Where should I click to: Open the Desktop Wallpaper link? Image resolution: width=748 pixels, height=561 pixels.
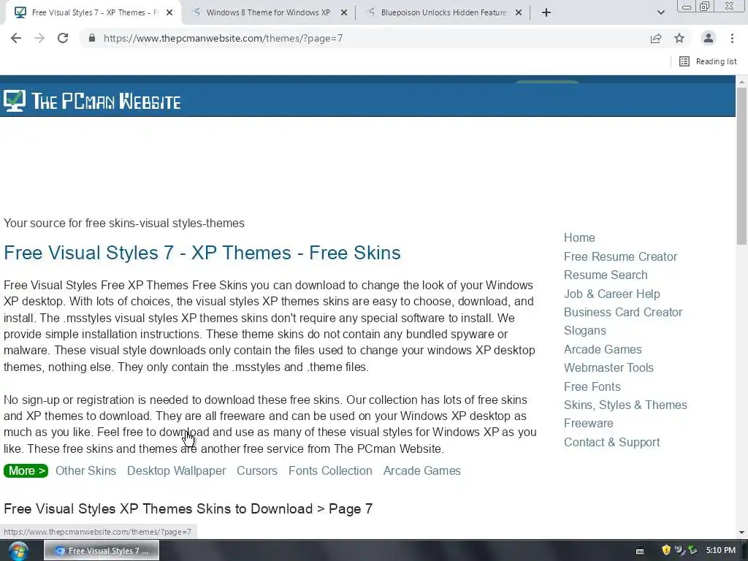point(176,471)
